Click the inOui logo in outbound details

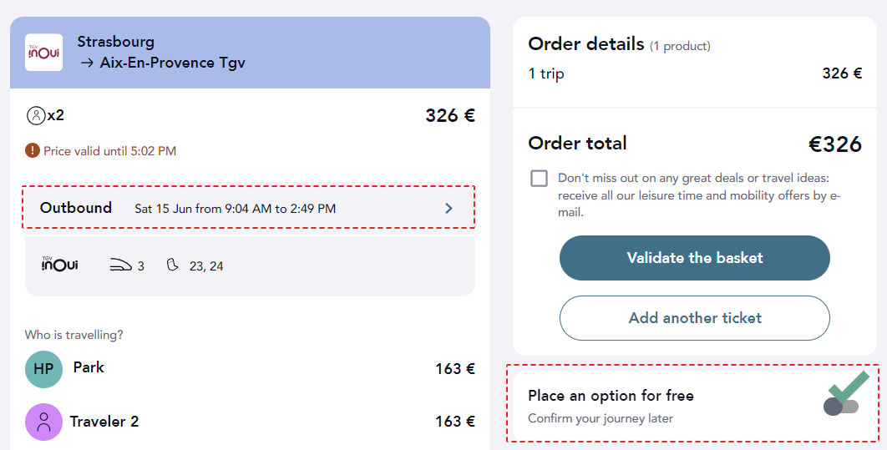pos(59,264)
